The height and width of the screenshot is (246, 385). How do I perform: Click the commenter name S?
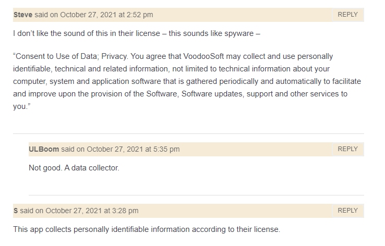pos(16,211)
